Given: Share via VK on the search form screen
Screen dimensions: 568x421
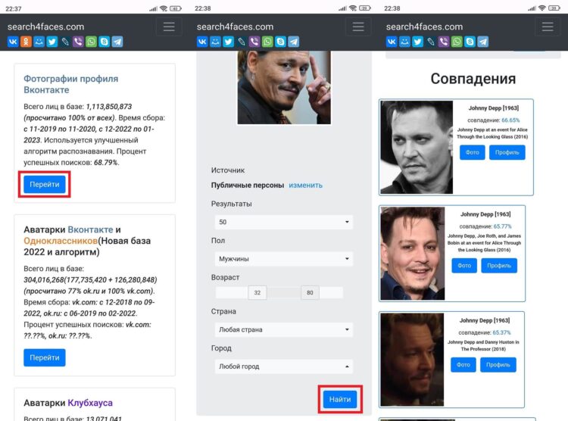Looking at the screenshot, I should (202, 42).
